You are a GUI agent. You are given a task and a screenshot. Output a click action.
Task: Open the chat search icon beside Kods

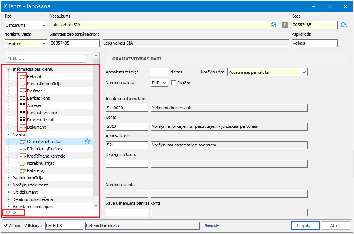[344, 25]
